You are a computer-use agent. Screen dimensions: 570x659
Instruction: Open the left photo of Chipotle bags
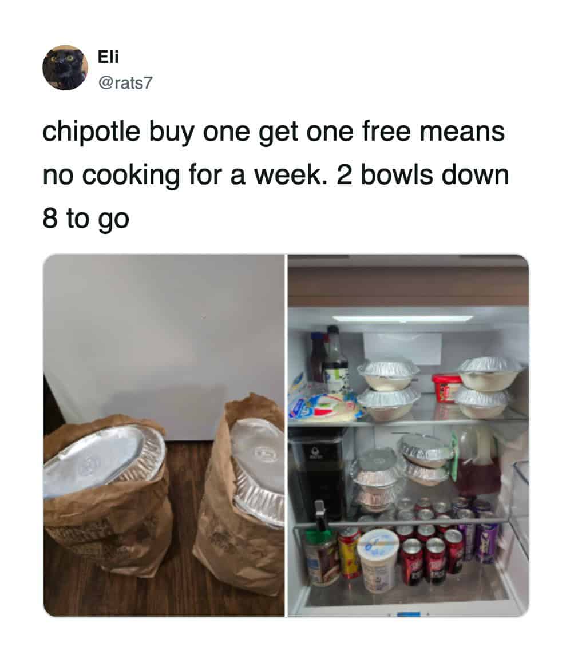[x=164, y=435]
